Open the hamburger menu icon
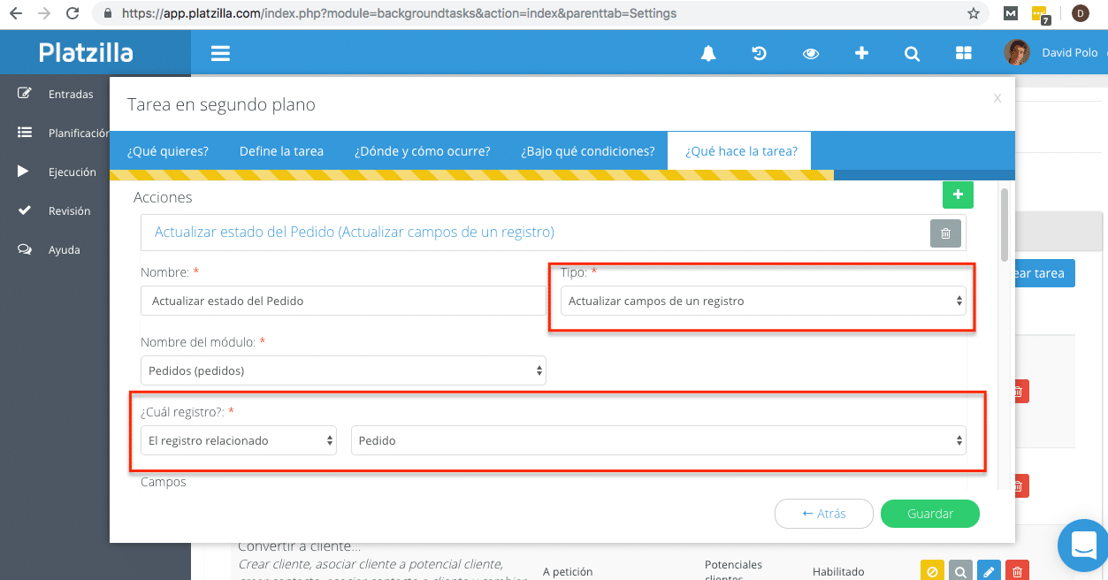 [220, 53]
